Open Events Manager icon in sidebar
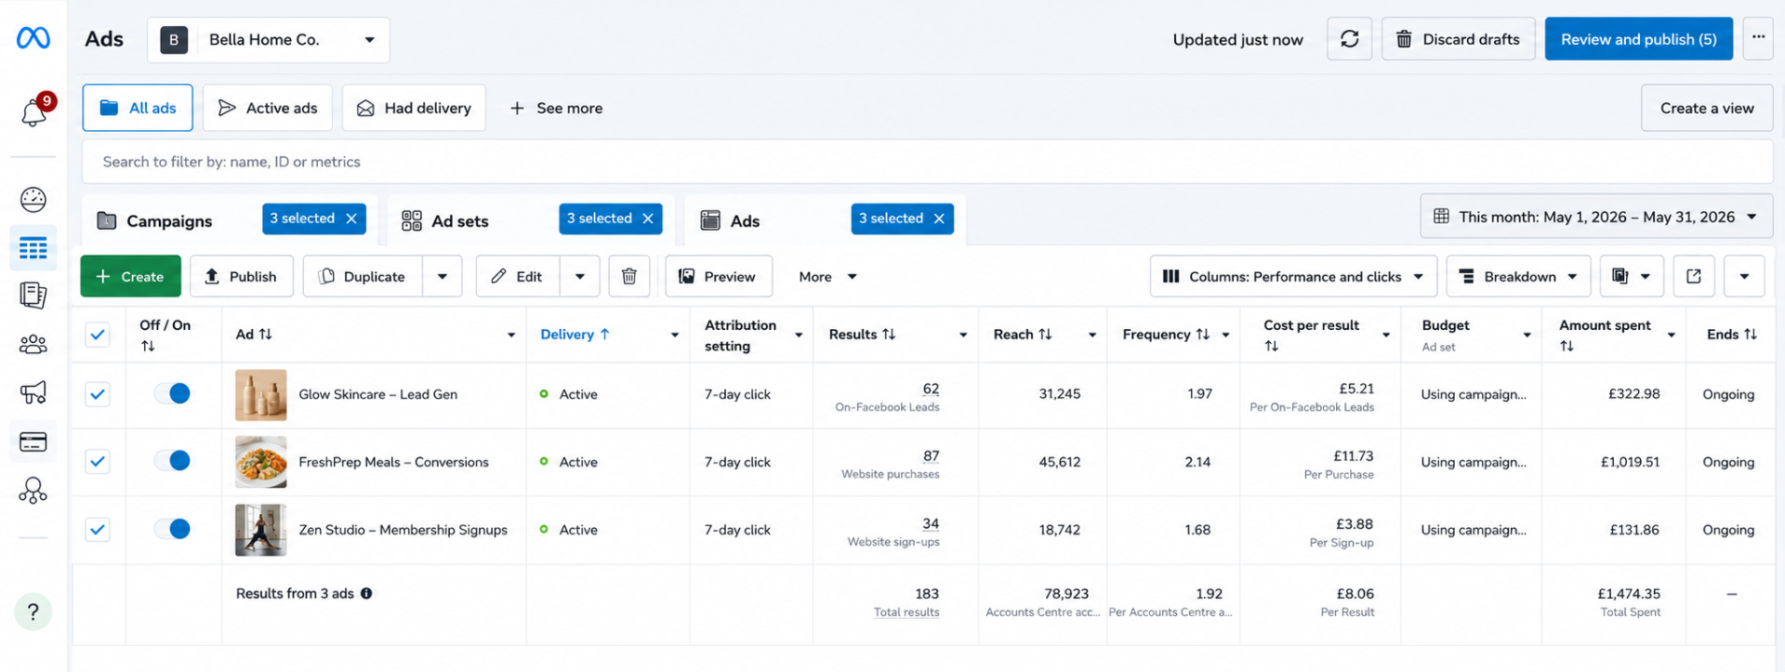The height and width of the screenshot is (672, 1785). point(33,490)
